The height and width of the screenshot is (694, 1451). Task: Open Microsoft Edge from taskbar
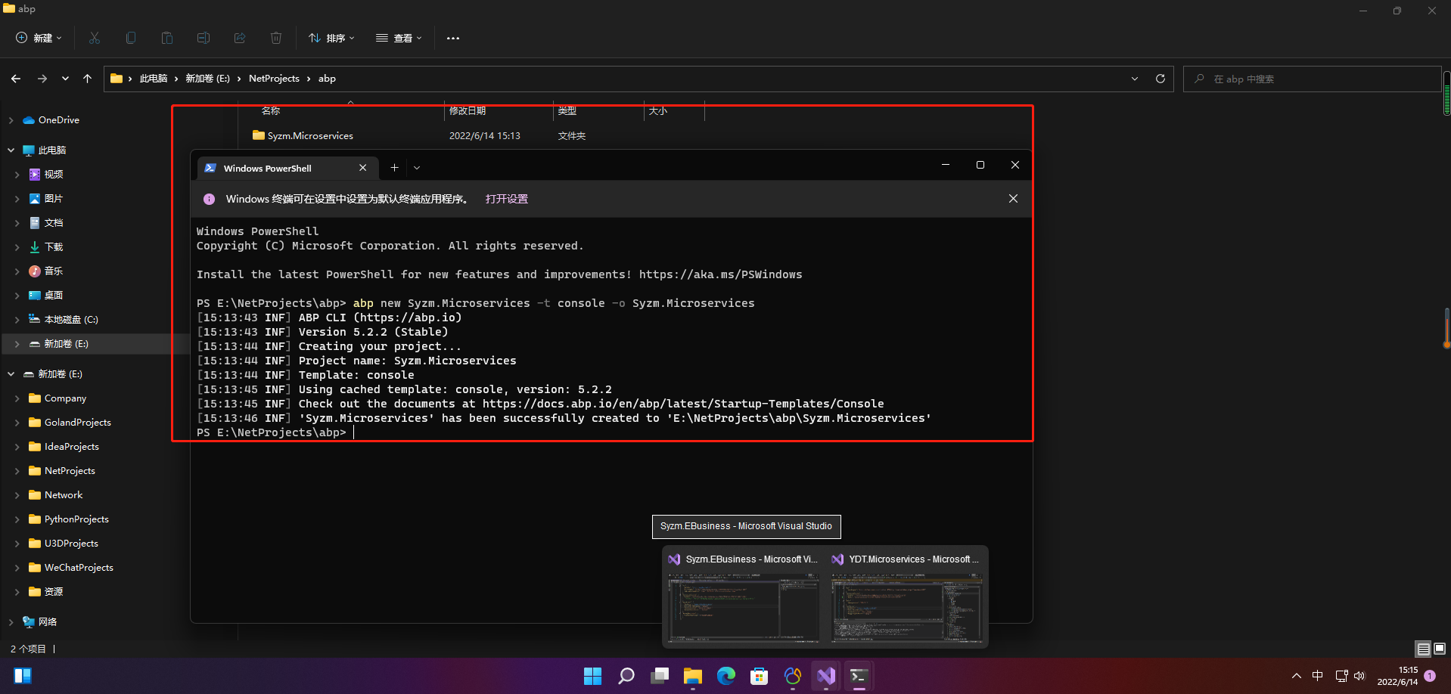726,676
